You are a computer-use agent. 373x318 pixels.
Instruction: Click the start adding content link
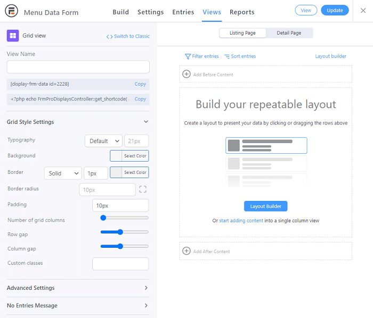(241, 221)
